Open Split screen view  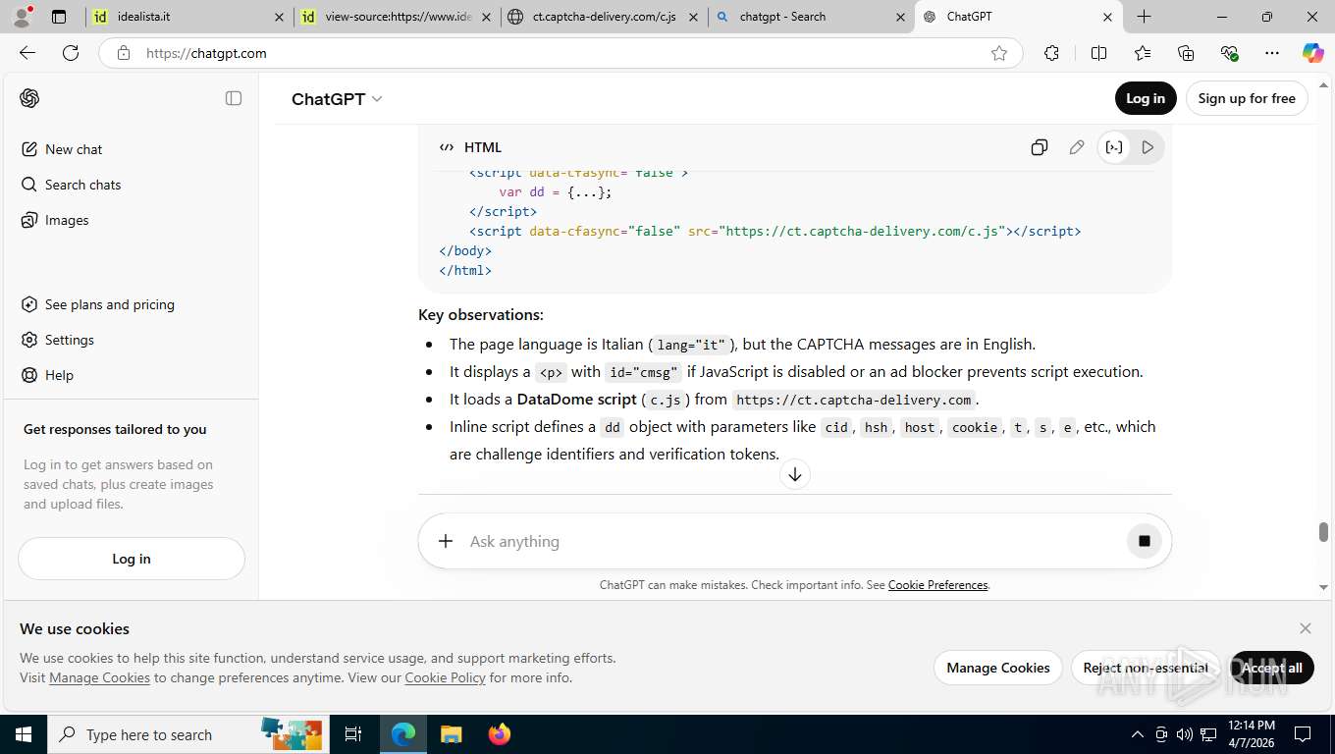(x=1099, y=53)
